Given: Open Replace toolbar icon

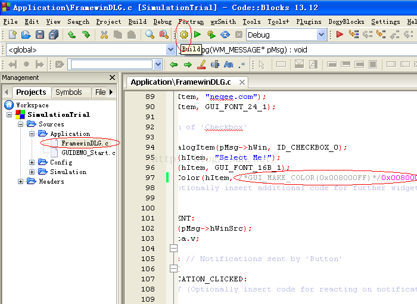Looking at the screenshot, I should 164,35.
